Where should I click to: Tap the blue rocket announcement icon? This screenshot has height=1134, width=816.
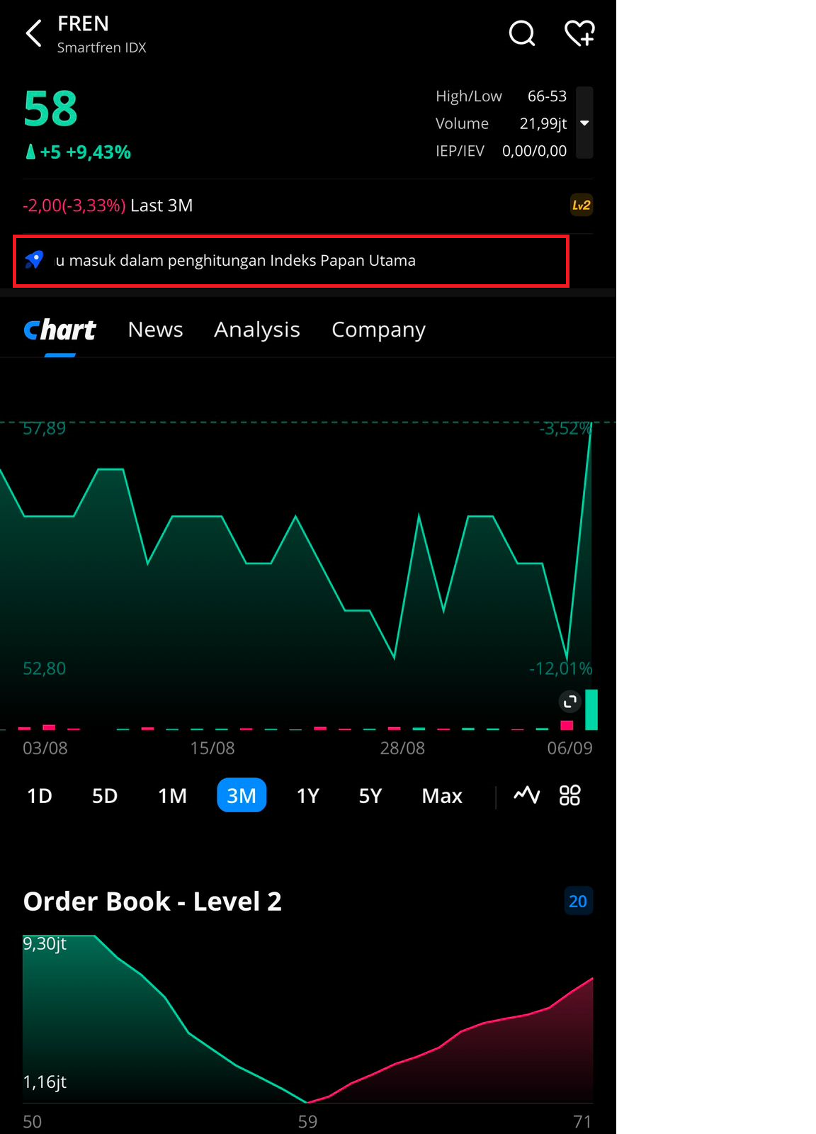[x=34, y=260]
